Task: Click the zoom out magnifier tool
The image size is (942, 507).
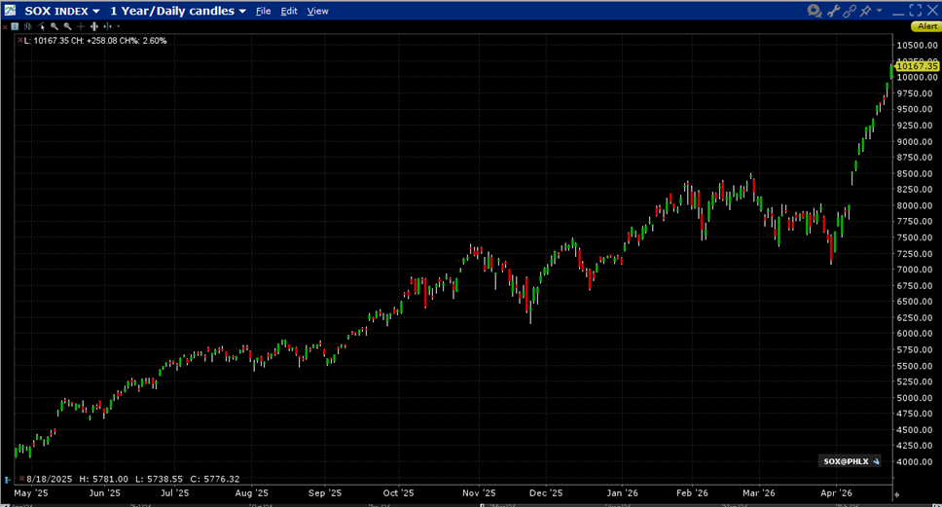Action: point(67,26)
